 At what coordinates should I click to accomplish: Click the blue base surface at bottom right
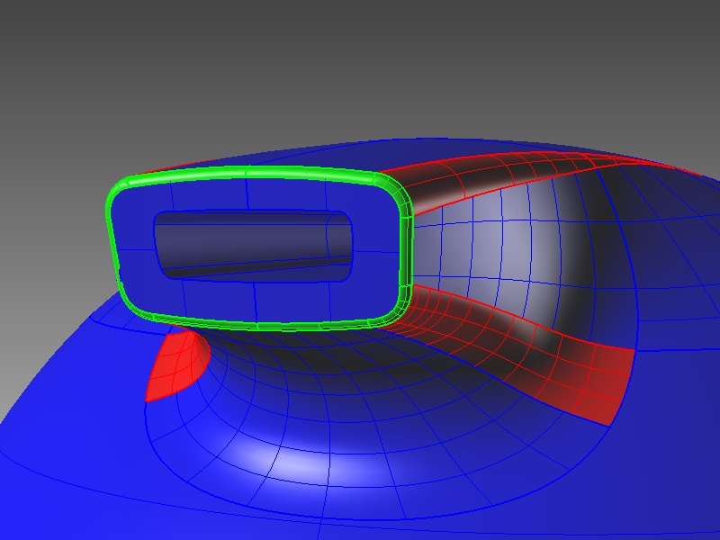click(x=630, y=486)
